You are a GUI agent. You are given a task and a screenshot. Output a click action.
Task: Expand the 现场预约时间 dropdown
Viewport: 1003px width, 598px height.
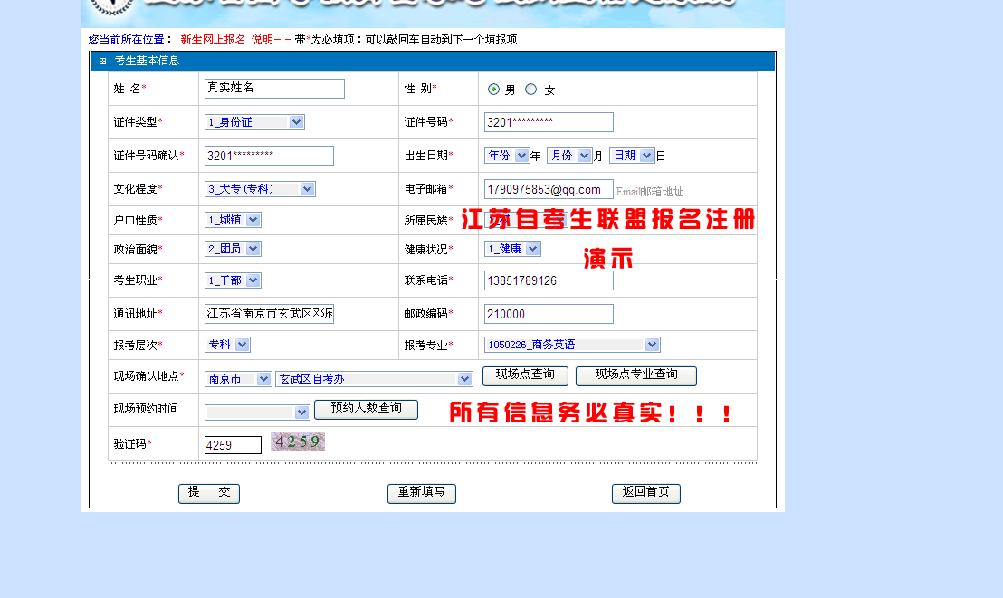(258, 413)
